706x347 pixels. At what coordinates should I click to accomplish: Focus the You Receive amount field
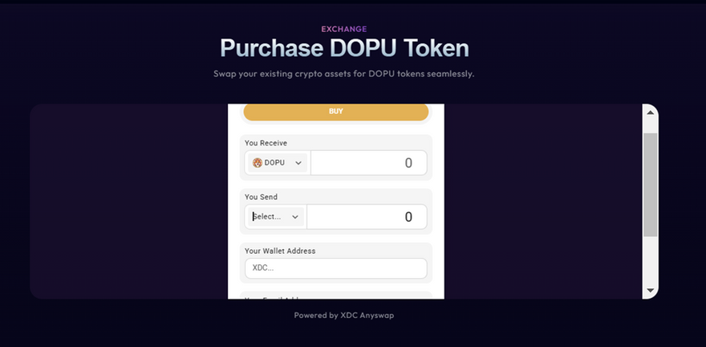coord(369,163)
